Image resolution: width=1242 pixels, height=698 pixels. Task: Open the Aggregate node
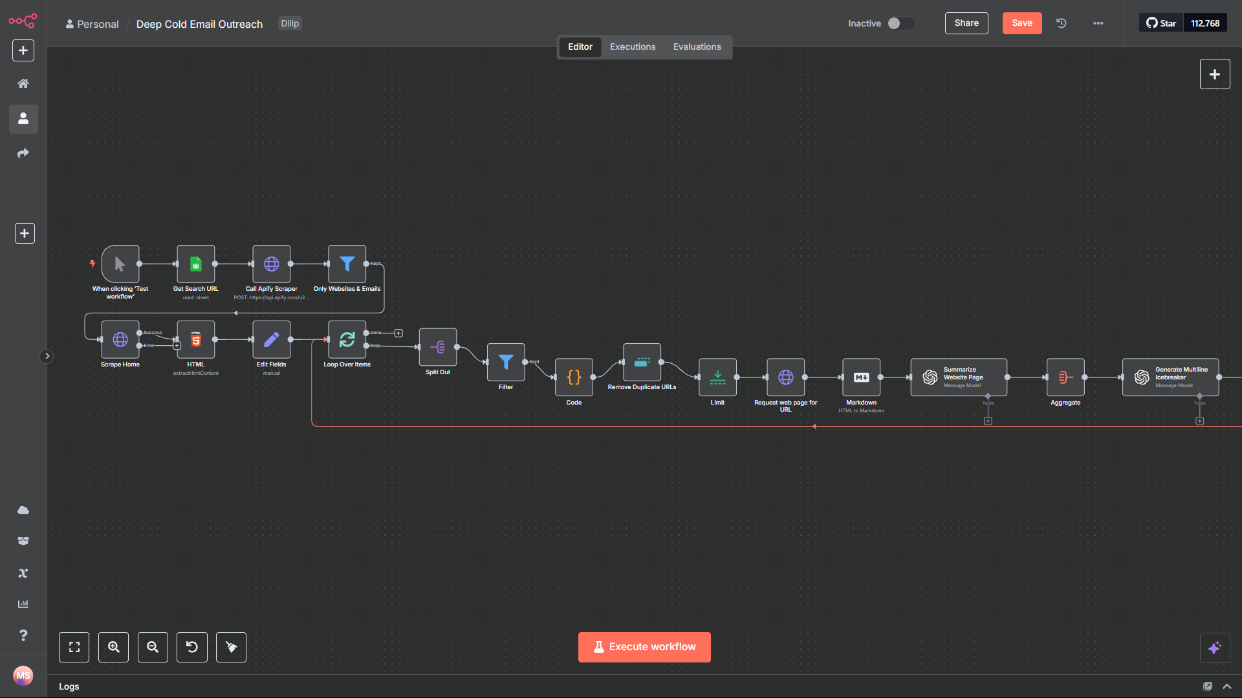(1065, 377)
